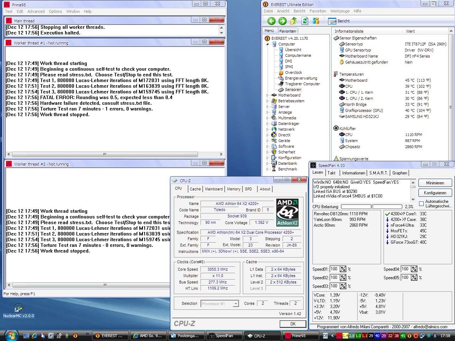455x341 pixels.
Task: Click Windows Start orb
Action: (x=11, y=335)
